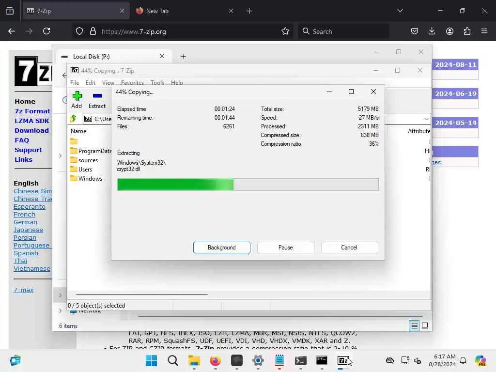This screenshot has width=496, height=372.
Task: Open the Firefox downloads panel
Action: (x=432, y=31)
